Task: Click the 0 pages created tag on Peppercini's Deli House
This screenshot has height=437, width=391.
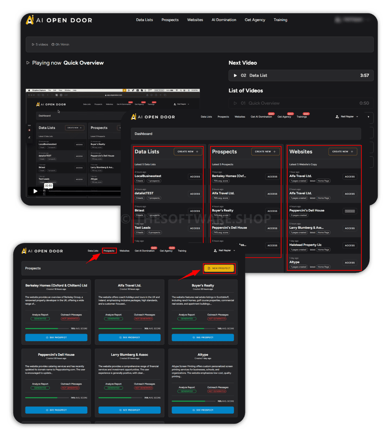Action: pyautogui.click(x=299, y=216)
